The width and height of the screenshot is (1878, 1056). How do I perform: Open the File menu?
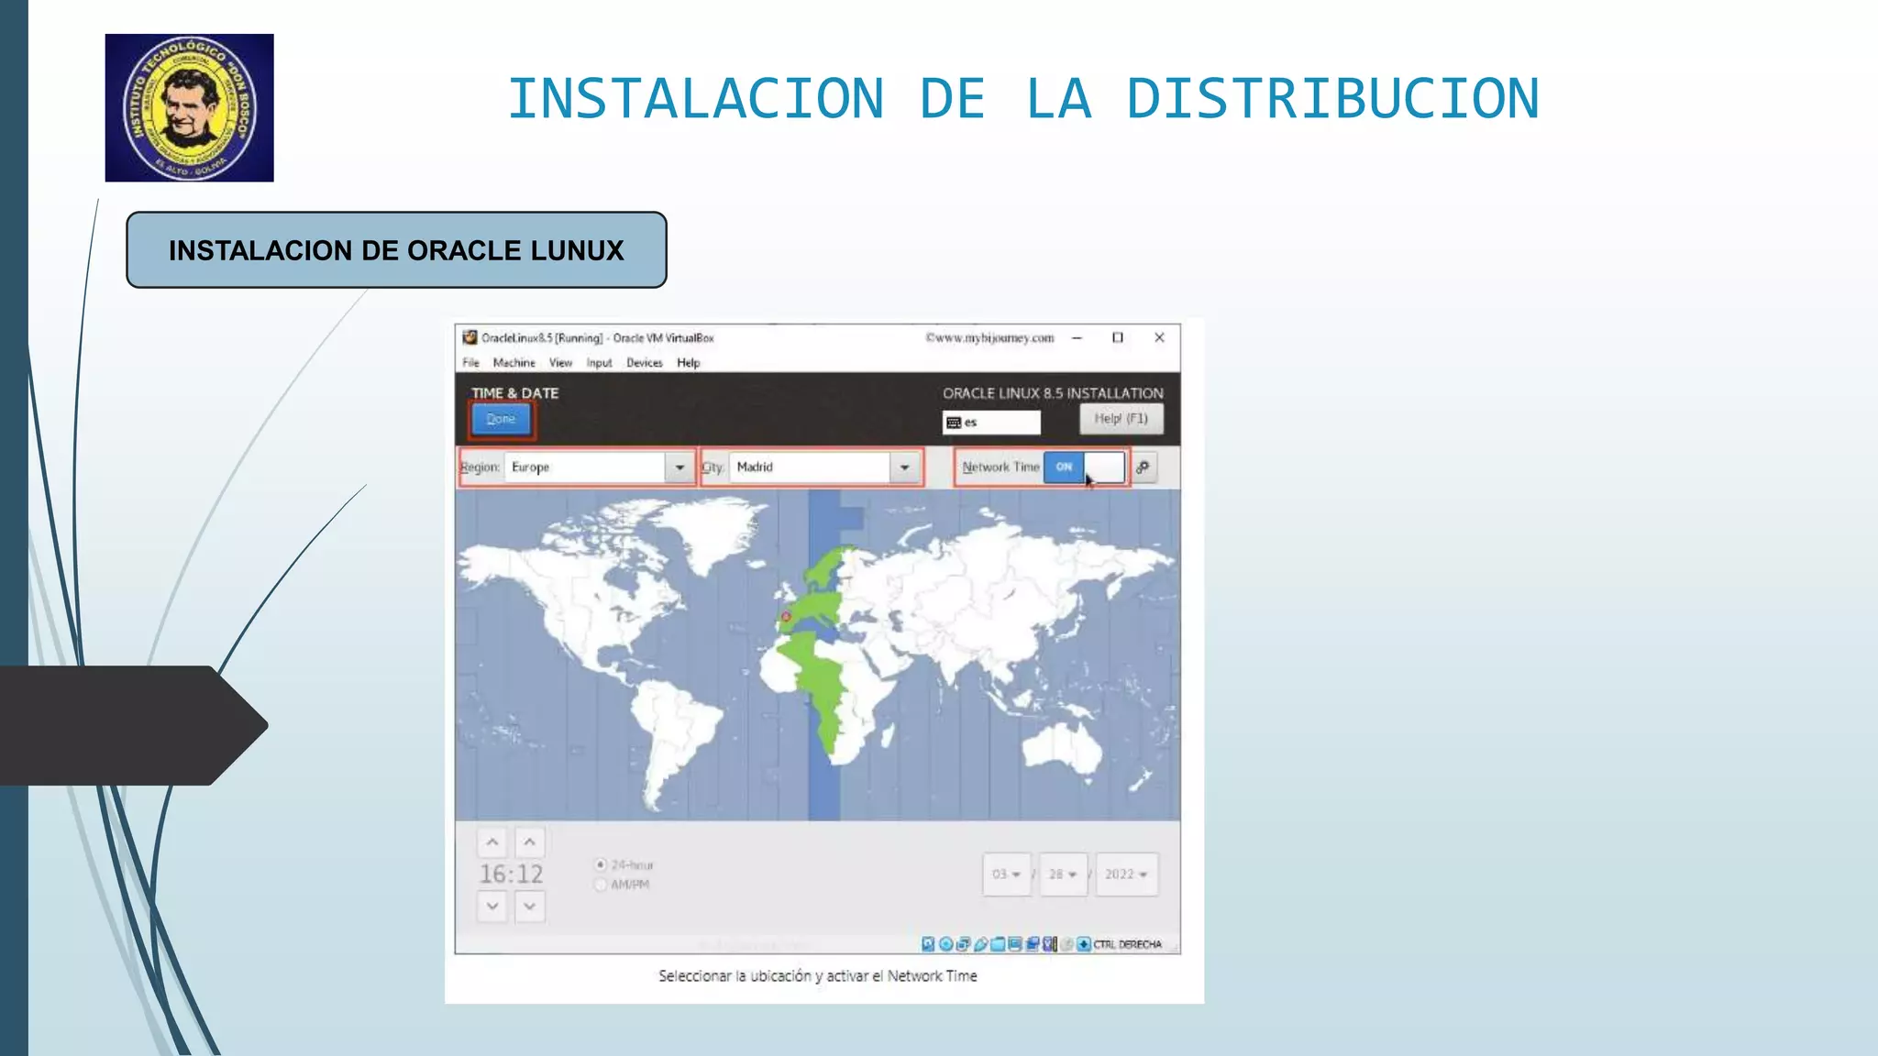pos(470,363)
